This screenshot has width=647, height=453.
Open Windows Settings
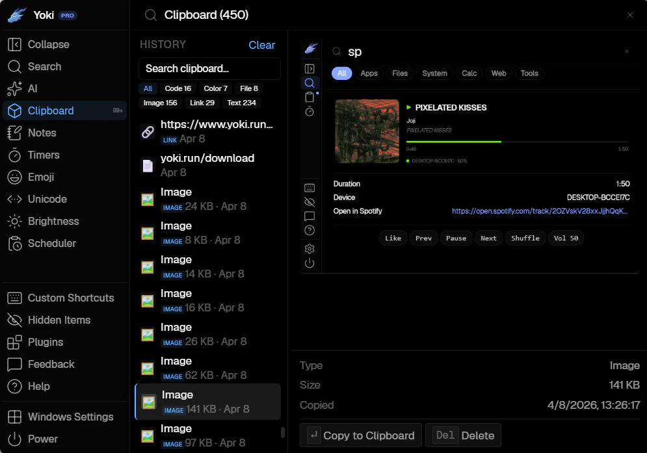[x=65, y=417]
